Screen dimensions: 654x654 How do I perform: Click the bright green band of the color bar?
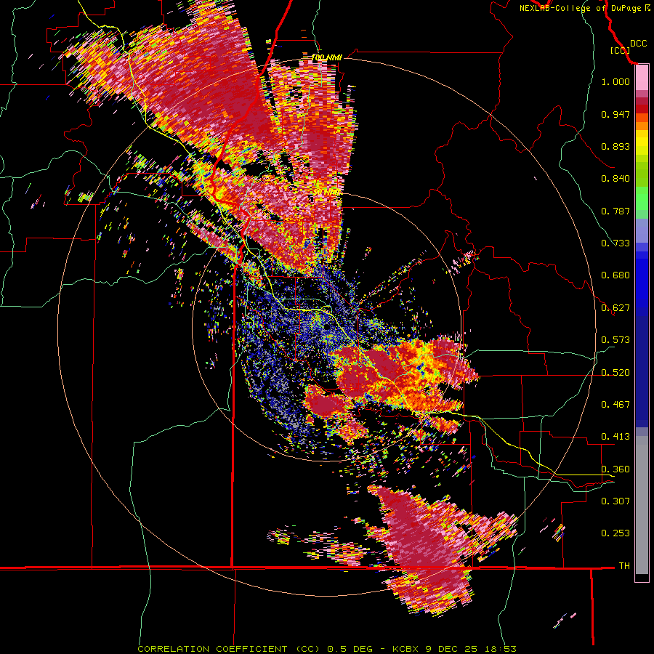point(642,198)
